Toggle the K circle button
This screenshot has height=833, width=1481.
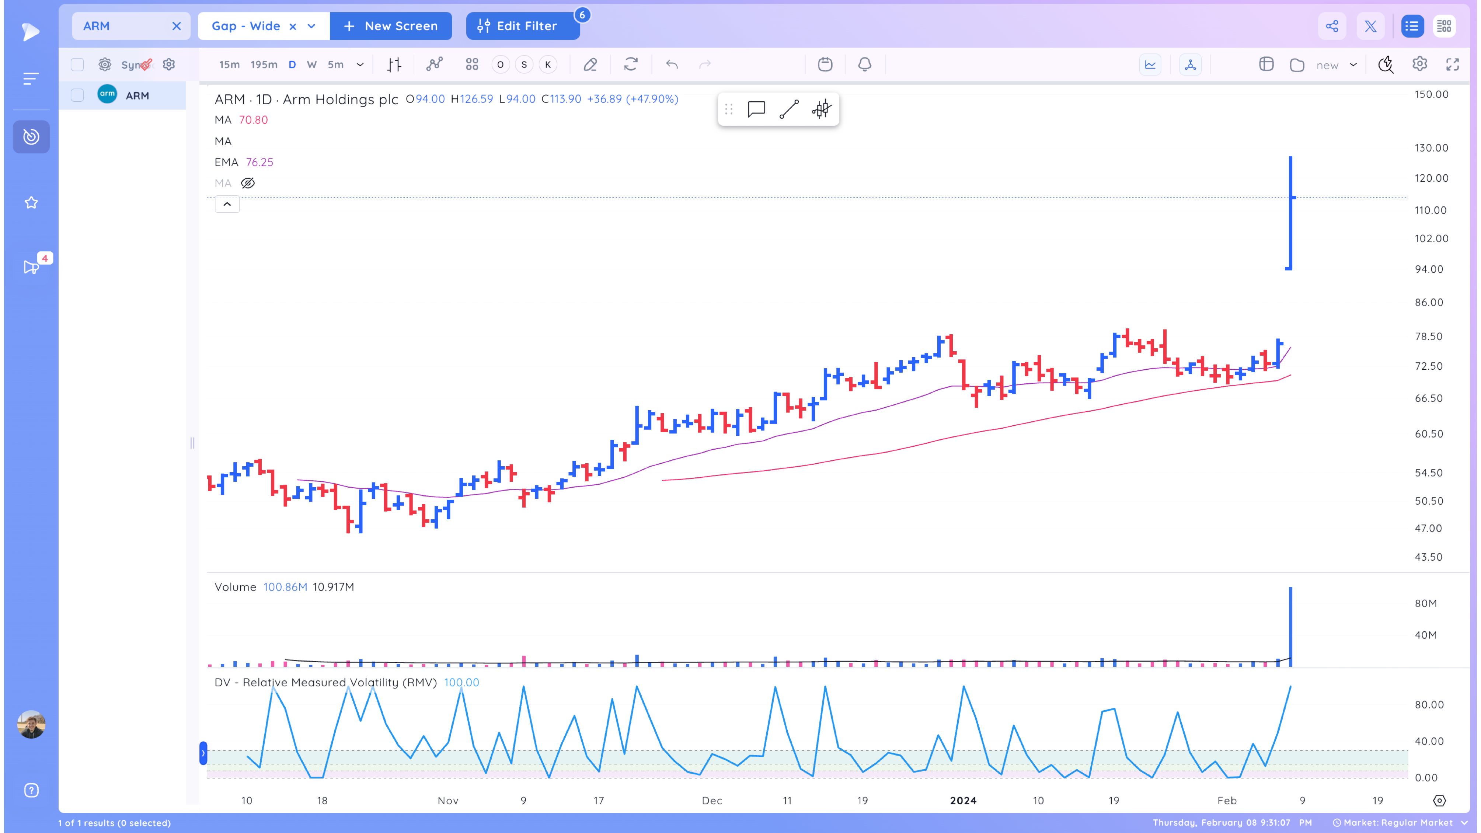[548, 65]
